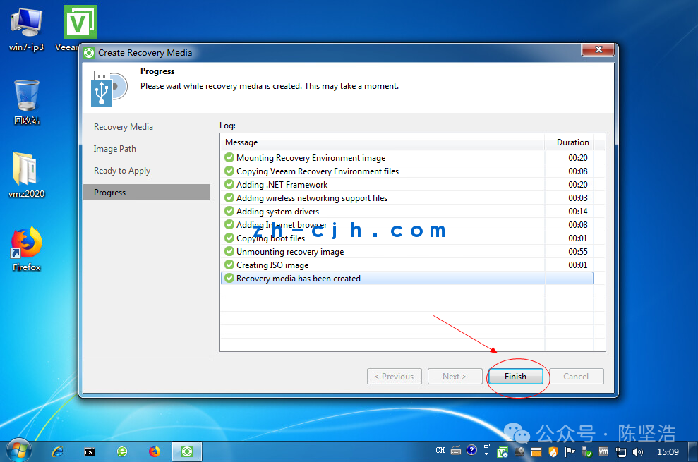This screenshot has width=698, height=462.
Task: Click the Veeam icon in dialog title bar
Action: 89,53
